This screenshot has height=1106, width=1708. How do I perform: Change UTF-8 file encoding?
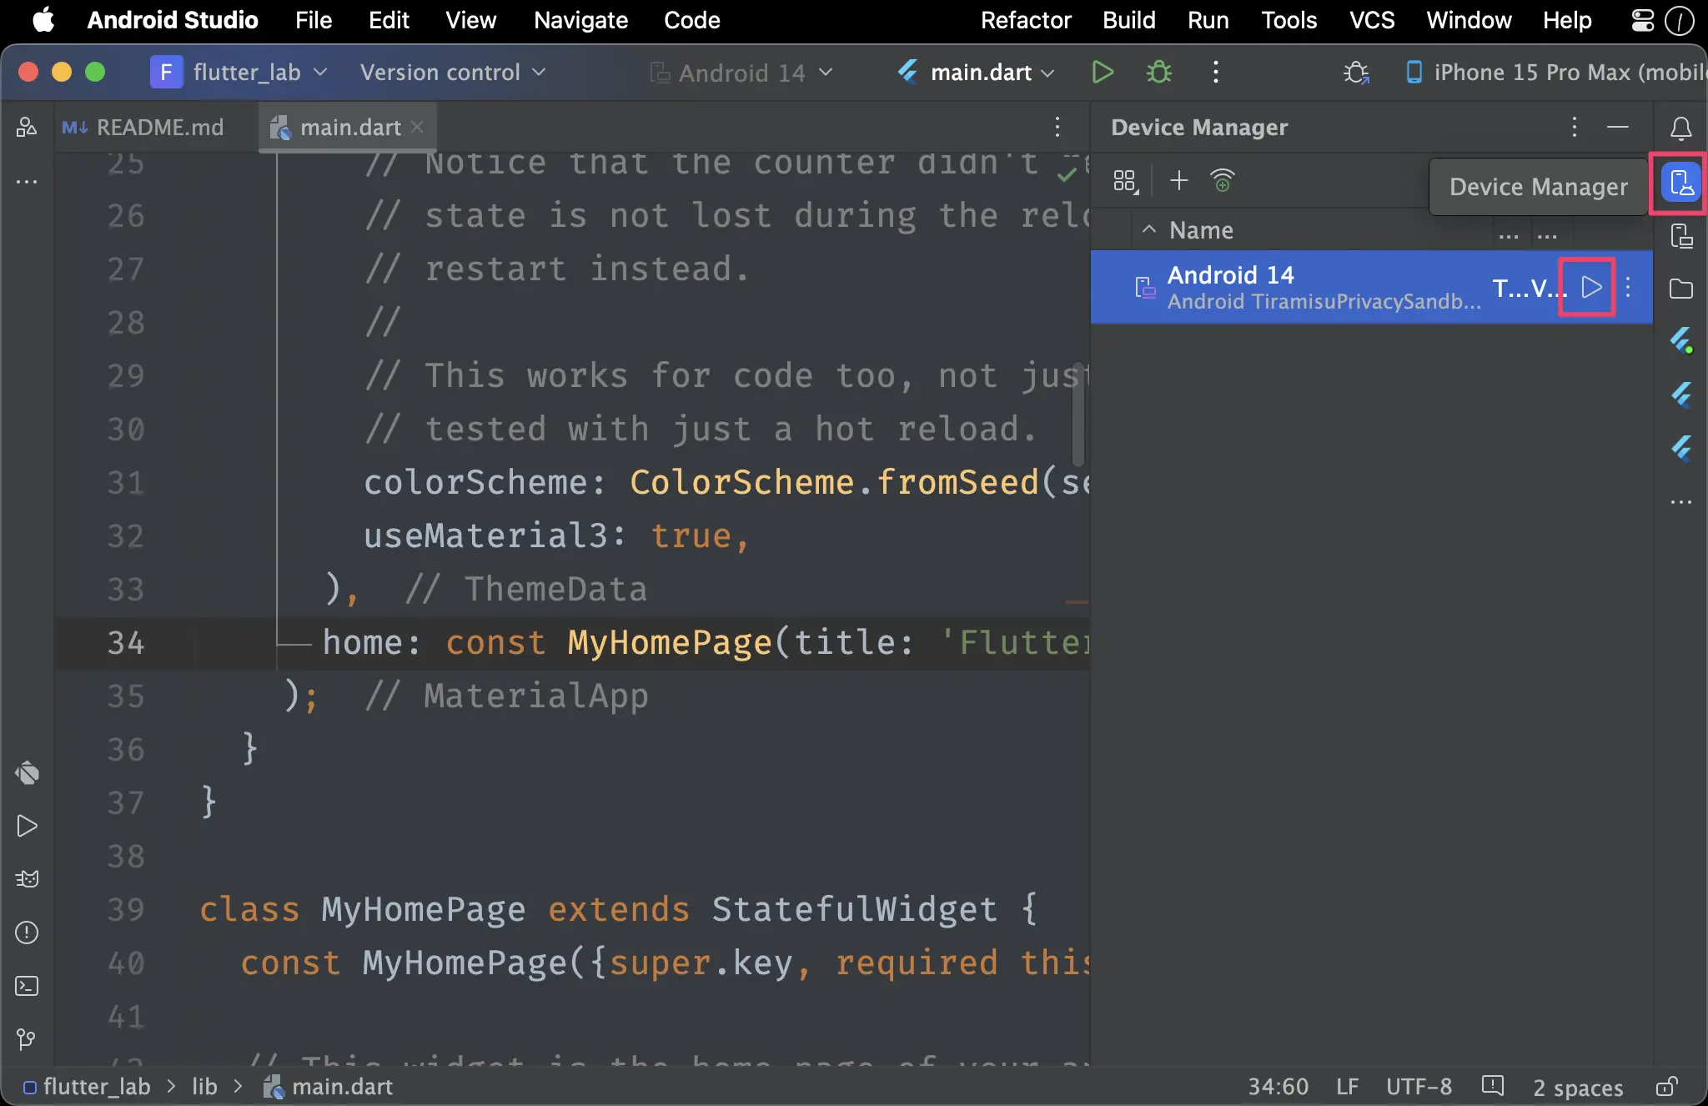(x=1419, y=1087)
